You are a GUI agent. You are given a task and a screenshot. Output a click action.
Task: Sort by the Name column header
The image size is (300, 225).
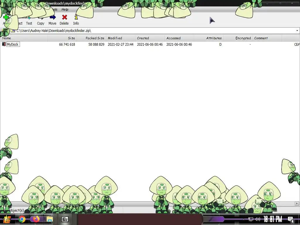click(24, 38)
